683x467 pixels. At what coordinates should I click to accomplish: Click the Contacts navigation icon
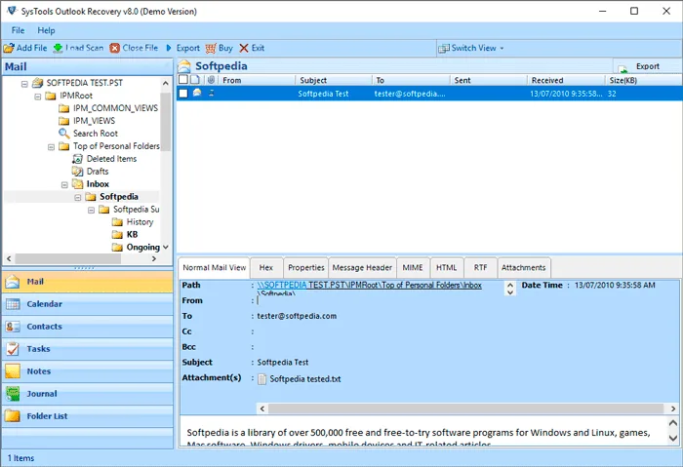point(12,327)
